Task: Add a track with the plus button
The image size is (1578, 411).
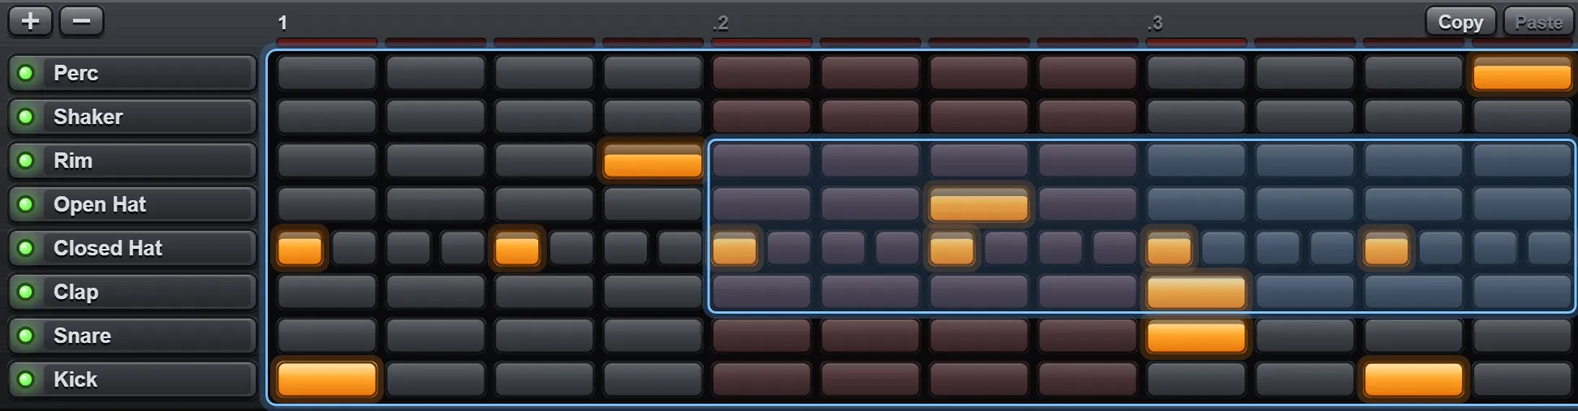Action: [x=30, y=21]
